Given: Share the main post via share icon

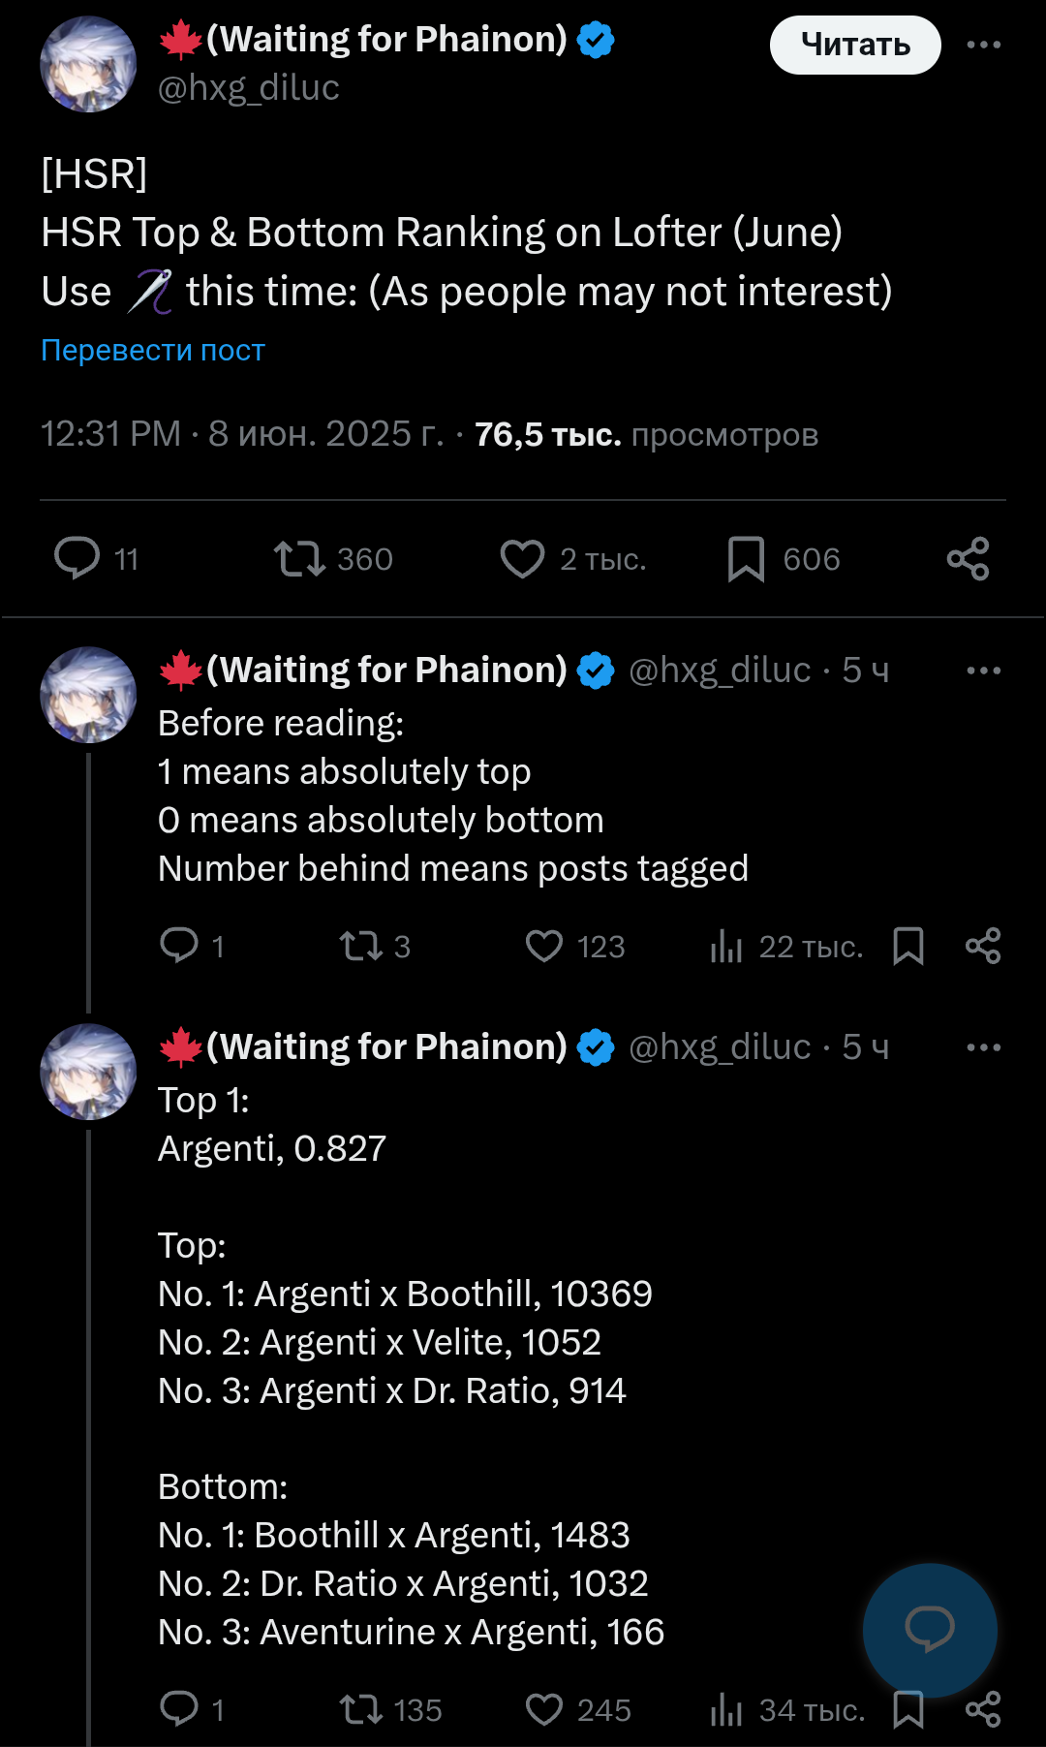Looking at the screenshot, I should pos(968,559).
